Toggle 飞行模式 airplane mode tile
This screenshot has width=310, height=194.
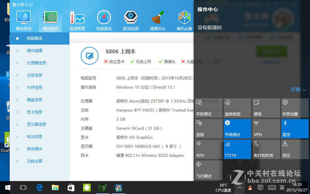(208, 170)
